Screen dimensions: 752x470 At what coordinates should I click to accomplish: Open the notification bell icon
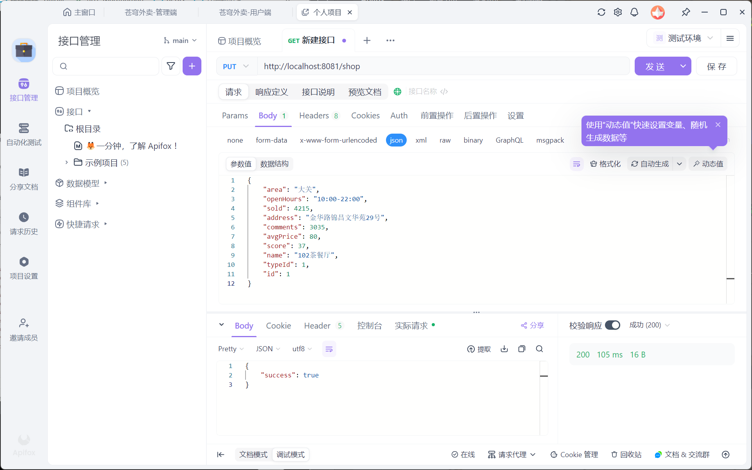[x=634, y=12]
